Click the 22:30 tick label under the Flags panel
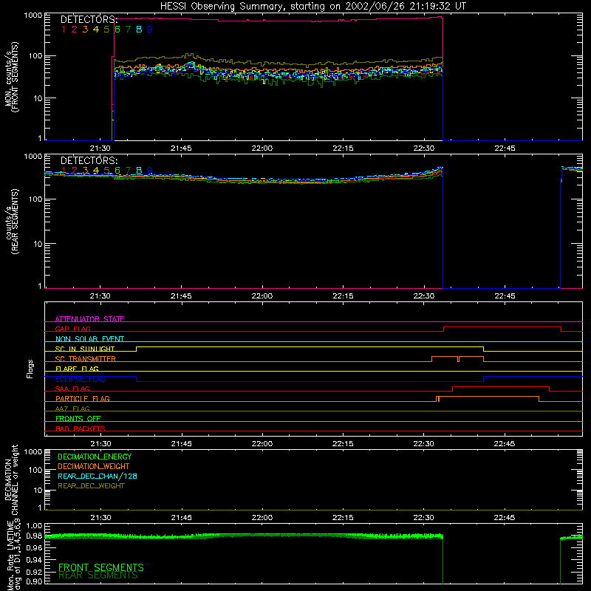The image size is (591, 591). click(423, 444)
